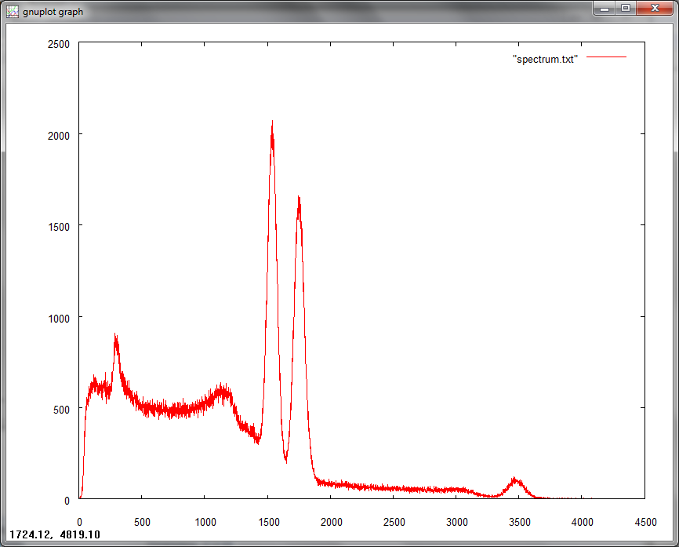Click the 500 label on the y-axis
The height and width of the screenshot is (547, 679).
(x=61, y=410)
